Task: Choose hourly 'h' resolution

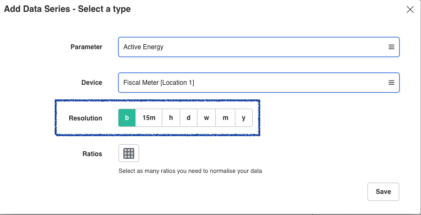Action: click(171, 118)
